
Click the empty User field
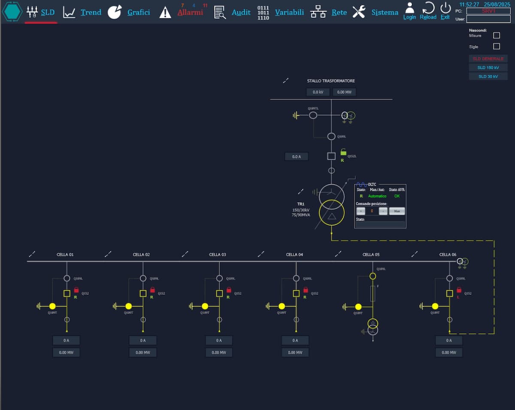coord(488,19)
